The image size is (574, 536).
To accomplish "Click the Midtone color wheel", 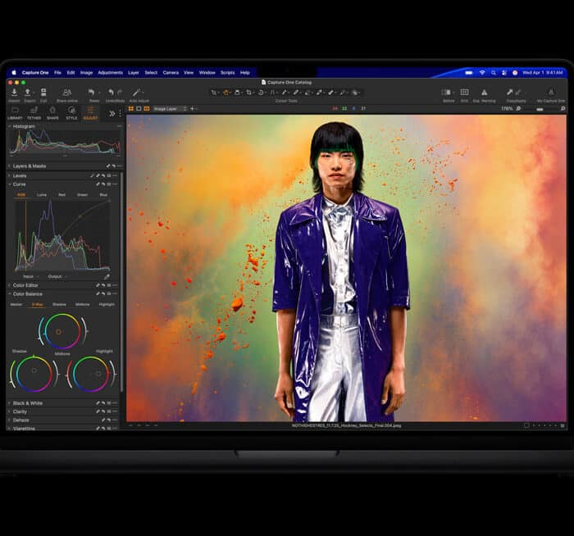I will (62, 331).
